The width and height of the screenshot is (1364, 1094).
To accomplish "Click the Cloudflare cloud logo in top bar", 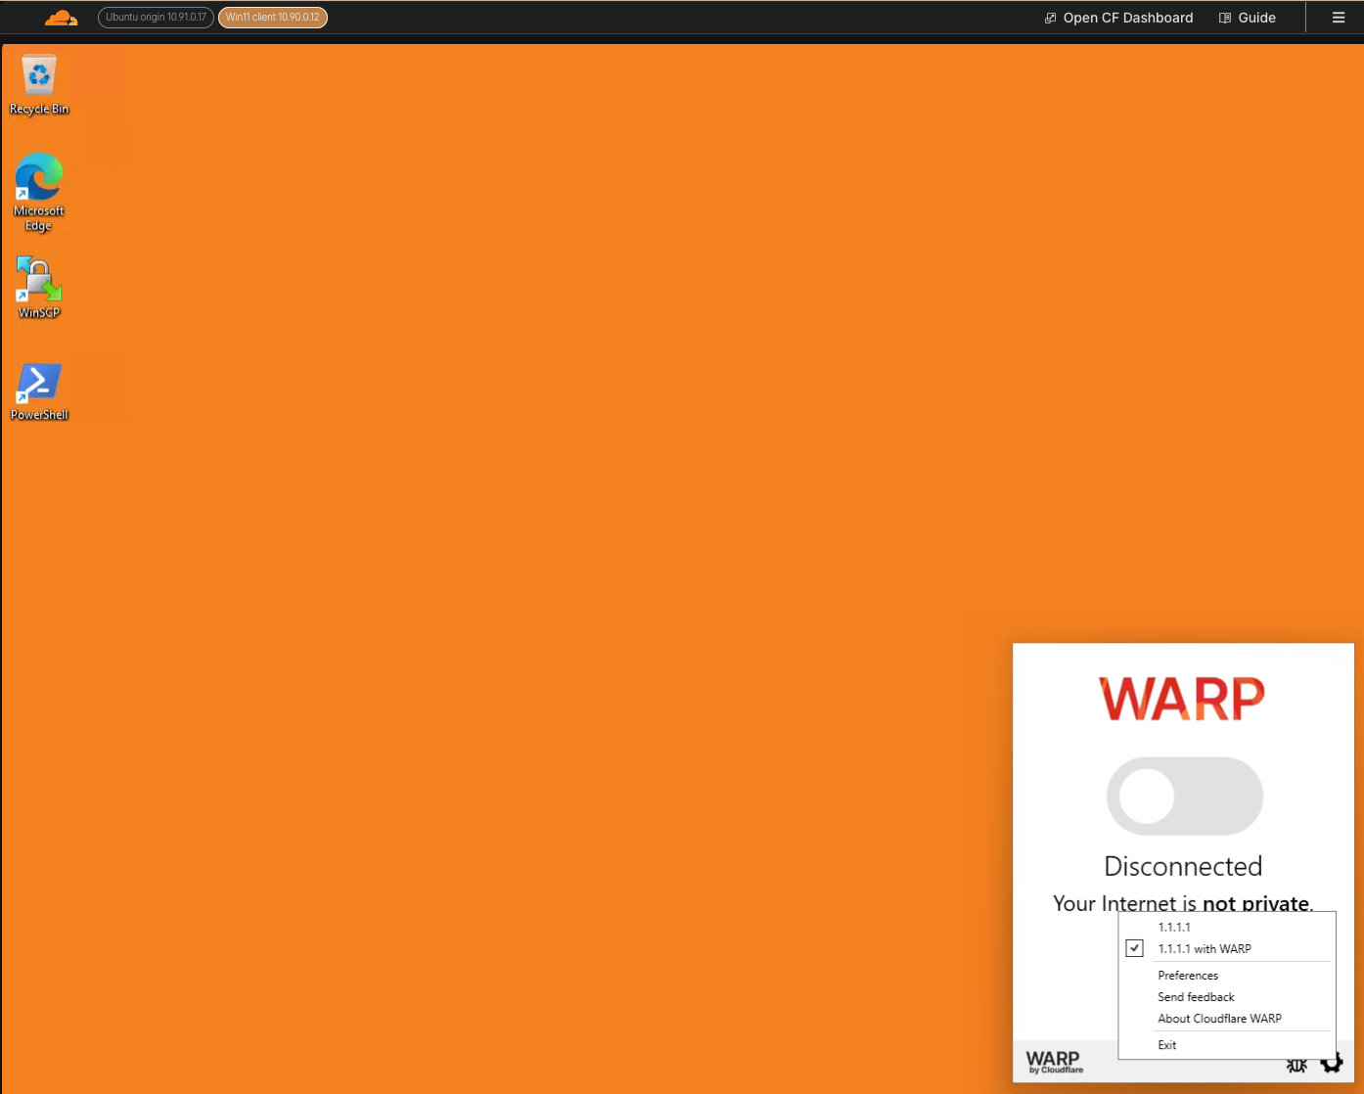I will 61,18.
